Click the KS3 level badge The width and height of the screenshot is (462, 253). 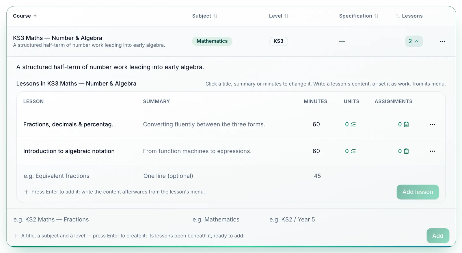pyautogui.click(x=278, y=41)
